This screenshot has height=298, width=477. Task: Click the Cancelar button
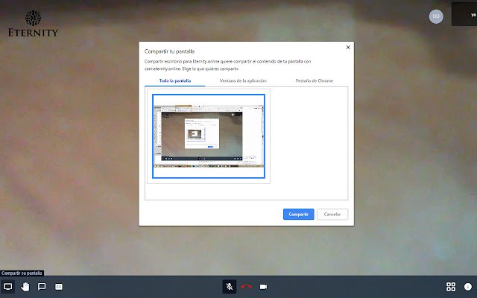[332, 214]
